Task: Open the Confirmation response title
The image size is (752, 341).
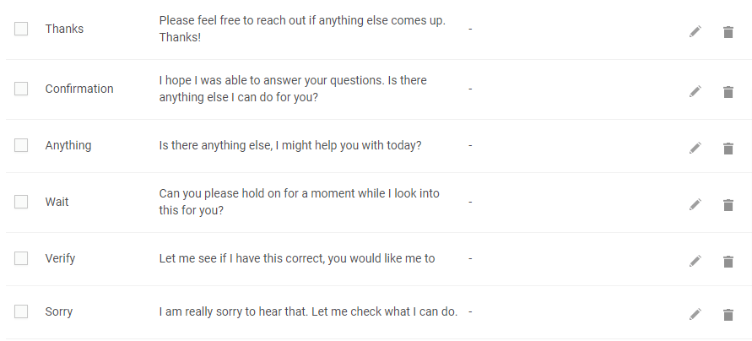Action: pos(79,89)
